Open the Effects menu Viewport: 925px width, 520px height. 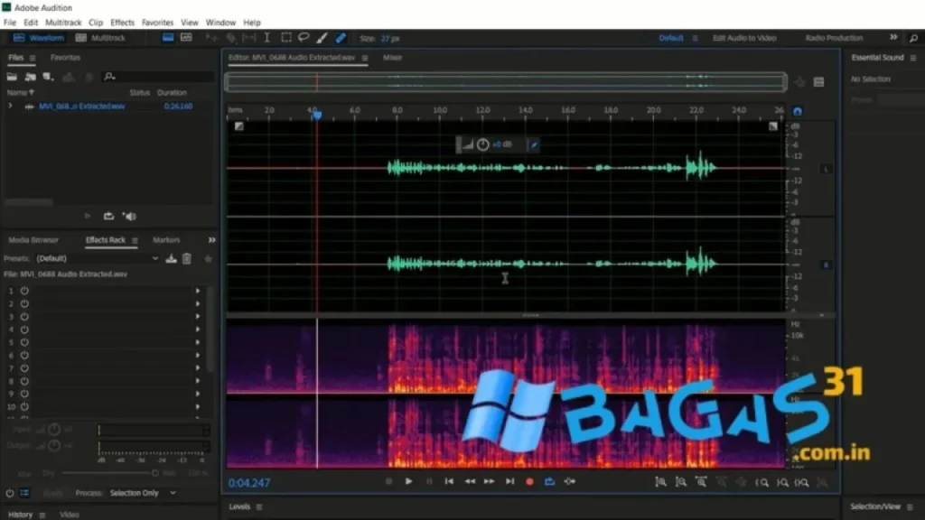pos(122,23)
